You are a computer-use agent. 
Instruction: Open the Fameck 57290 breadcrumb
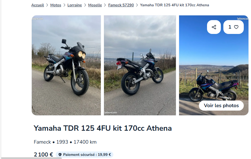[121, 5]
